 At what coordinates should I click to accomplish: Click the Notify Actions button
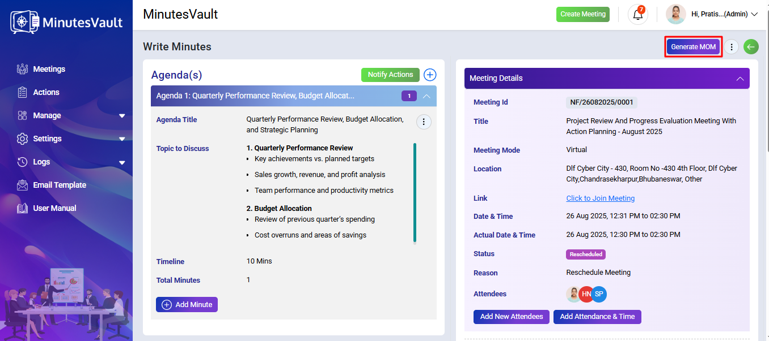pyautogui.click(x=391, y=75)
